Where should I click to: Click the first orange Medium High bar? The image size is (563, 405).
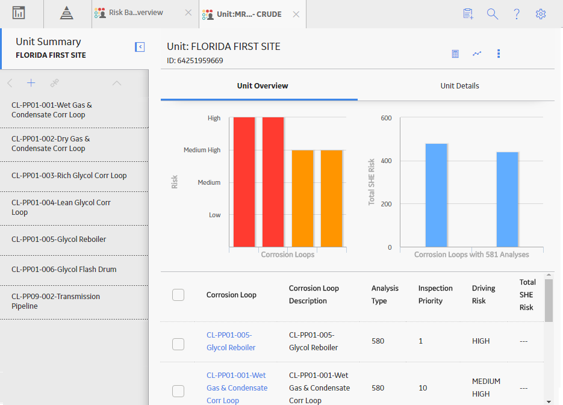302,199
